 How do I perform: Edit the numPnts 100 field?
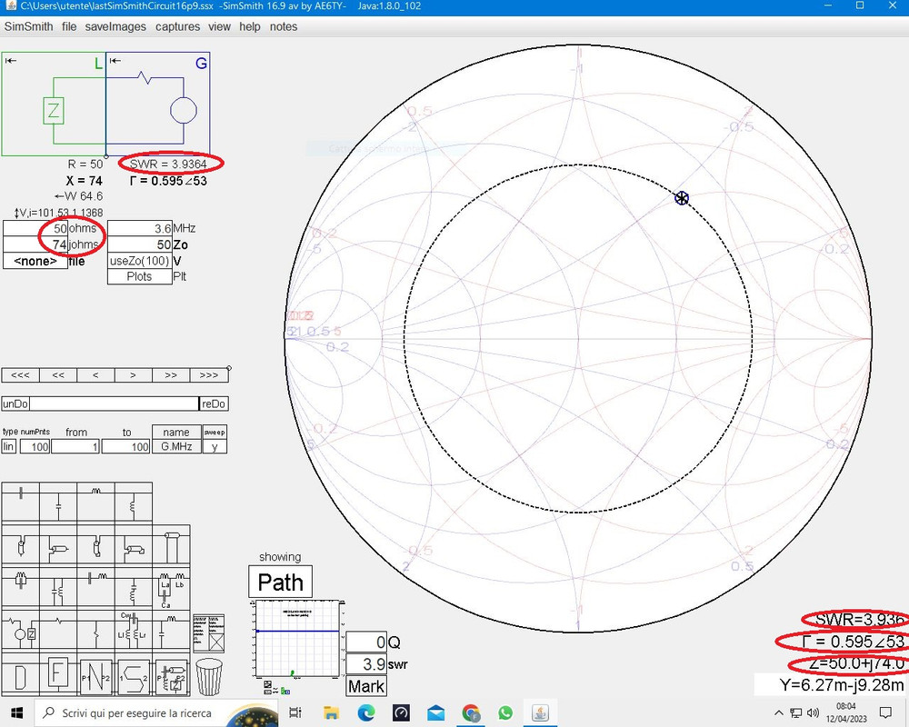click(35, 446)
